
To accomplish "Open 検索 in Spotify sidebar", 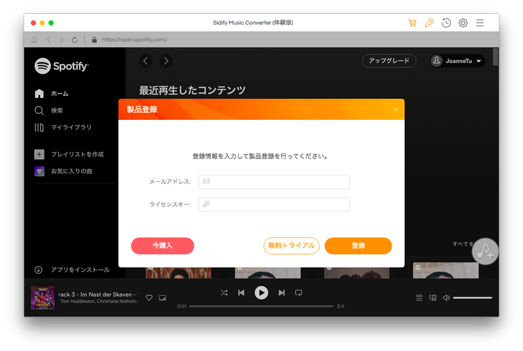I will (x=48, y=110).
